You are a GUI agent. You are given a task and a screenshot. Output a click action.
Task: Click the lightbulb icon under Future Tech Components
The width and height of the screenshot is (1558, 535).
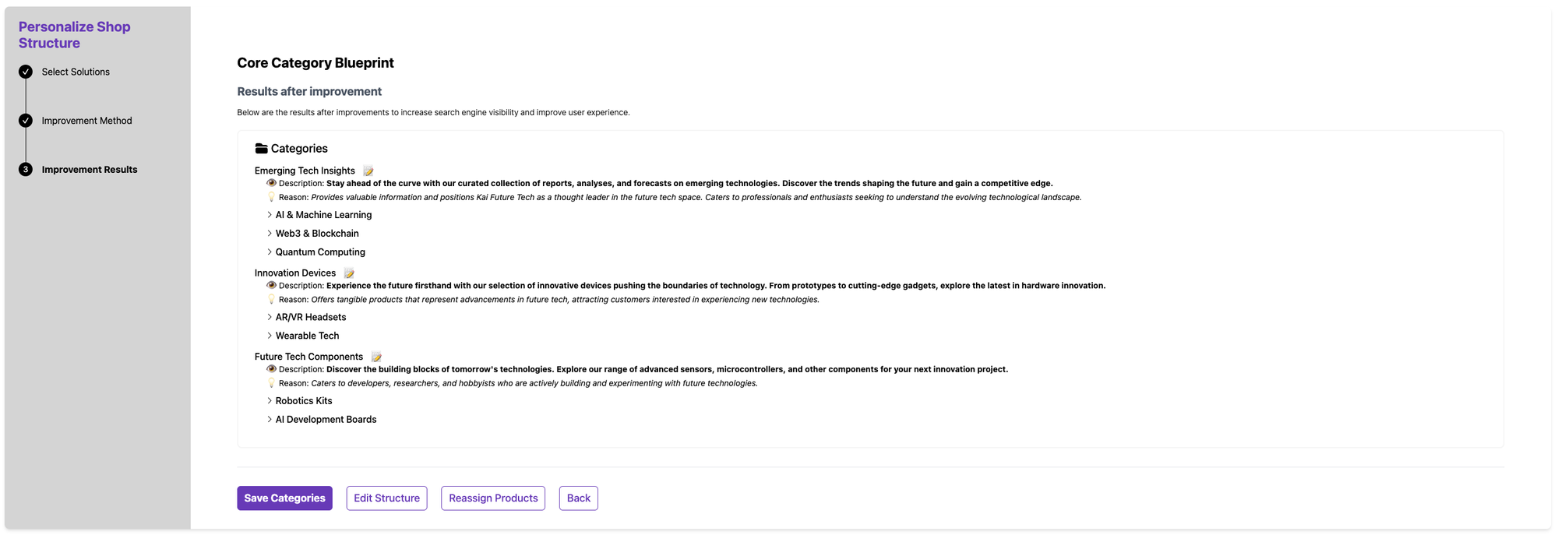point(271,383)
